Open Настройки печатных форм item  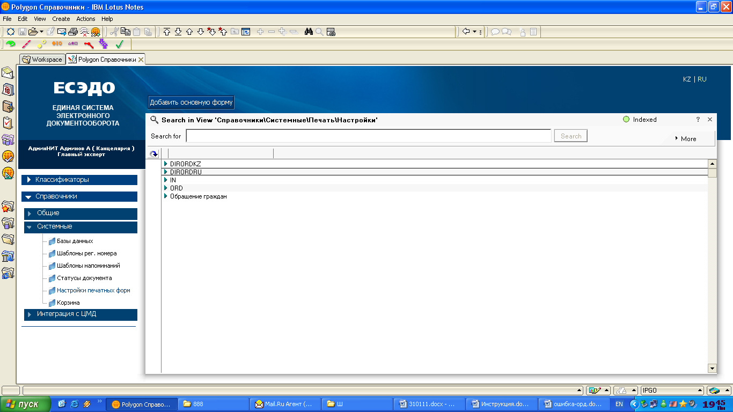(93, 290)
